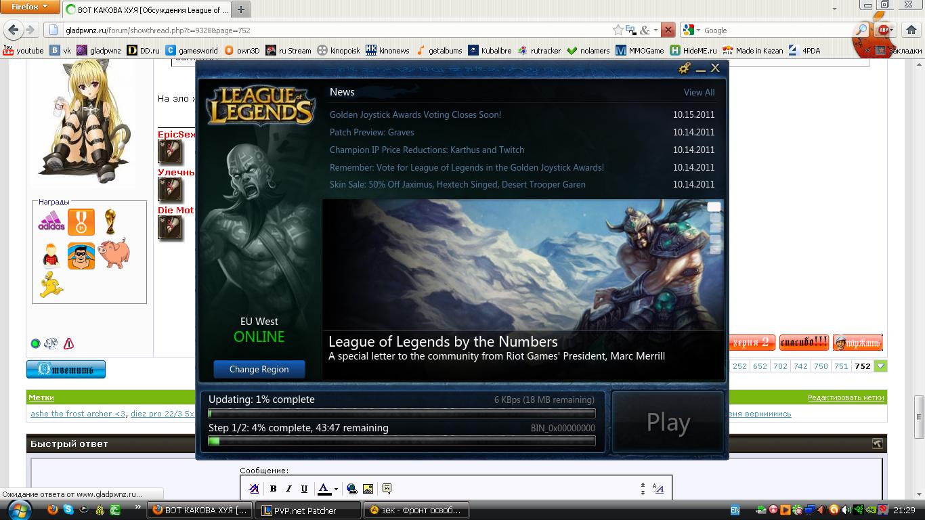
Task: Click the Google search input field
Action: (x=777, y=30)
